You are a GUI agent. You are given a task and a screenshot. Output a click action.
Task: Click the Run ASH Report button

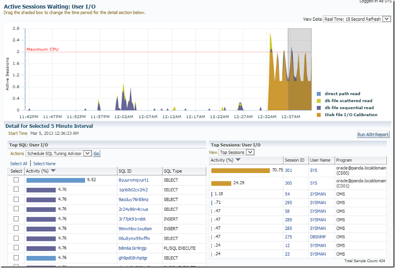[x=373, y=134]
